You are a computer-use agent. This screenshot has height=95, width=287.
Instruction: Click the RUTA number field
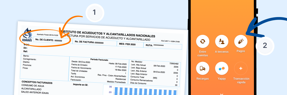pyautogui.click(x=163, y=45)
